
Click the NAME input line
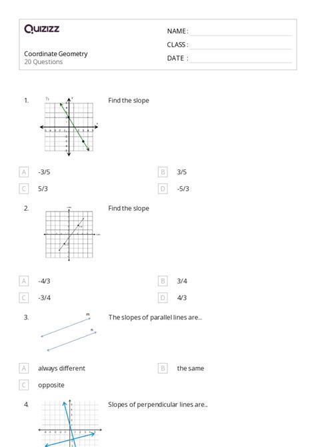tap(241, 32)
